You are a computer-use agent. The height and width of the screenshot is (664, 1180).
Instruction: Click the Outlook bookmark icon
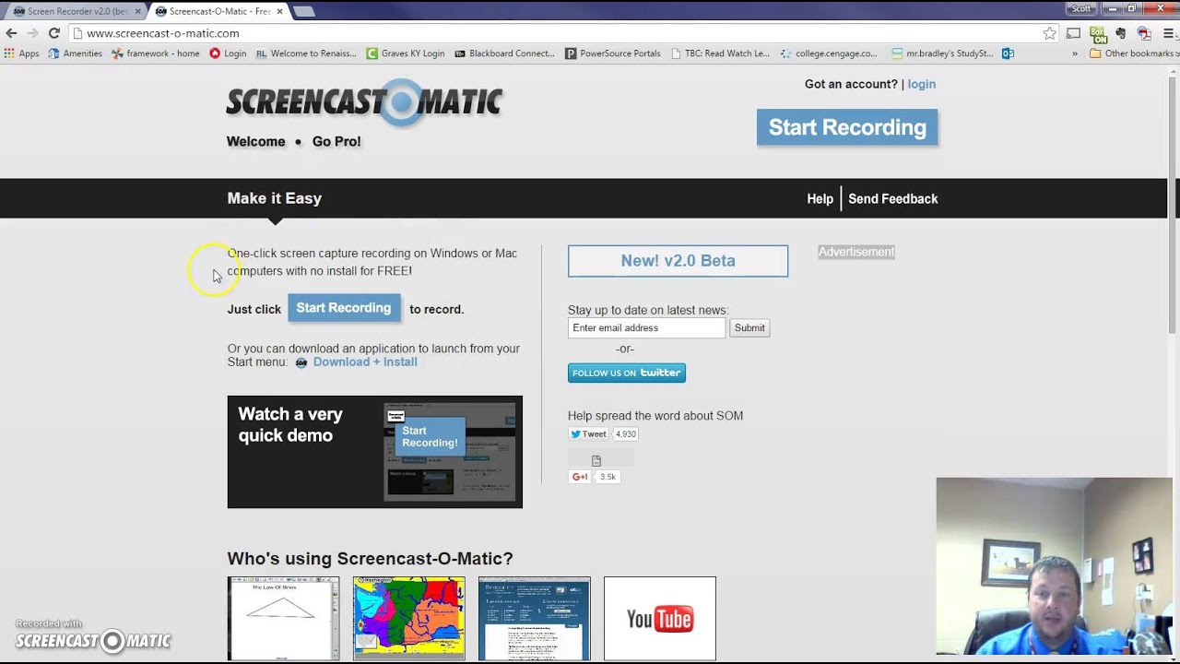click(1008, 53)
